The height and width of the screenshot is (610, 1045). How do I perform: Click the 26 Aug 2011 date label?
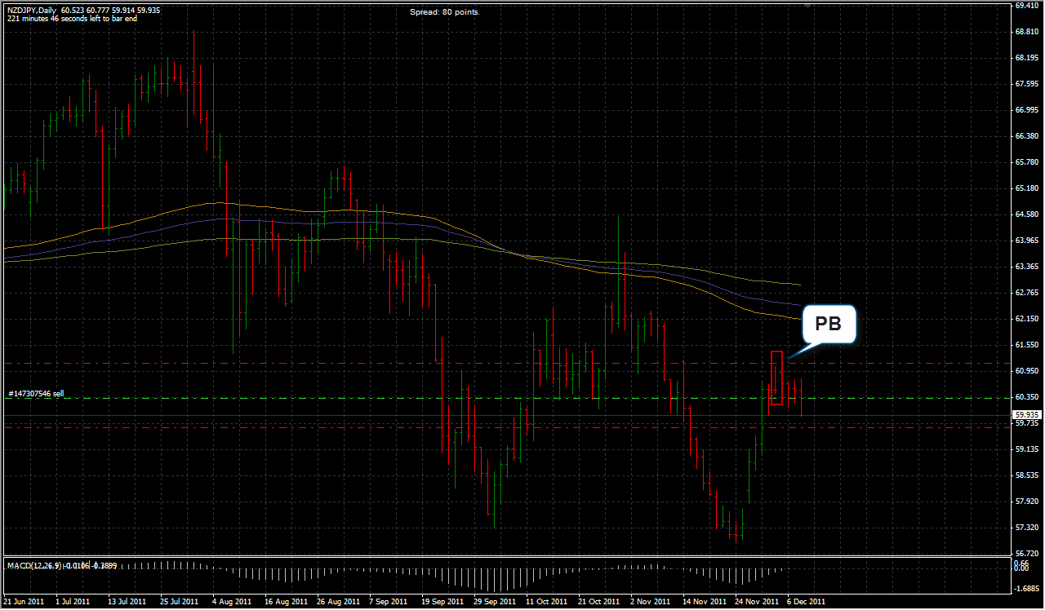point(338,602)
